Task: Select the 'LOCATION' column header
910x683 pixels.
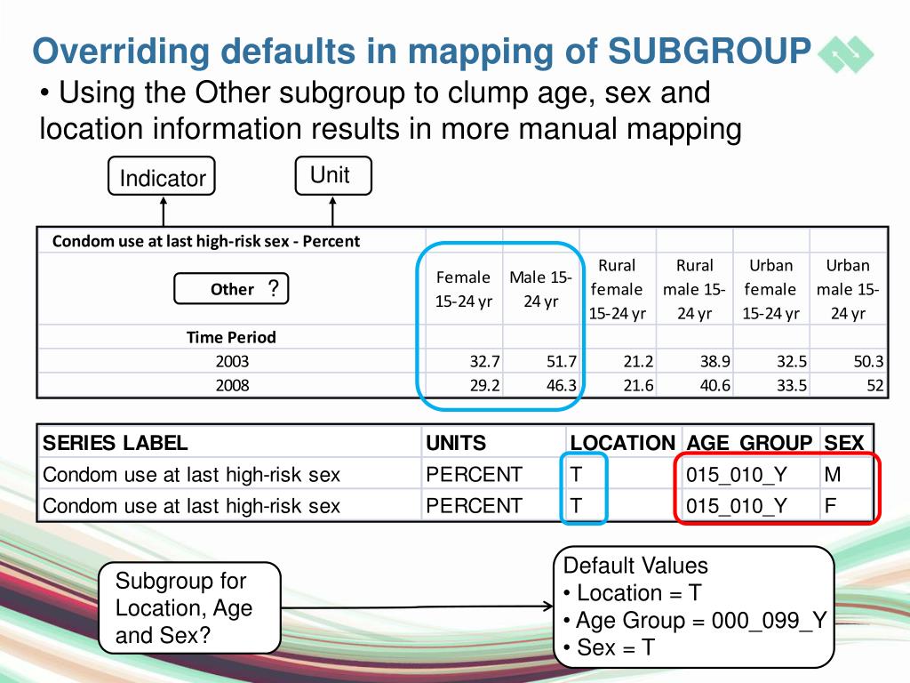Action: coord(623,443)
